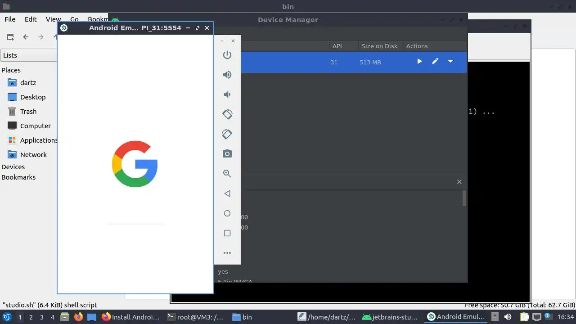Click the Bookmarks section header
576x324 pixels.
pyautogui.click(x=18, y=177)
